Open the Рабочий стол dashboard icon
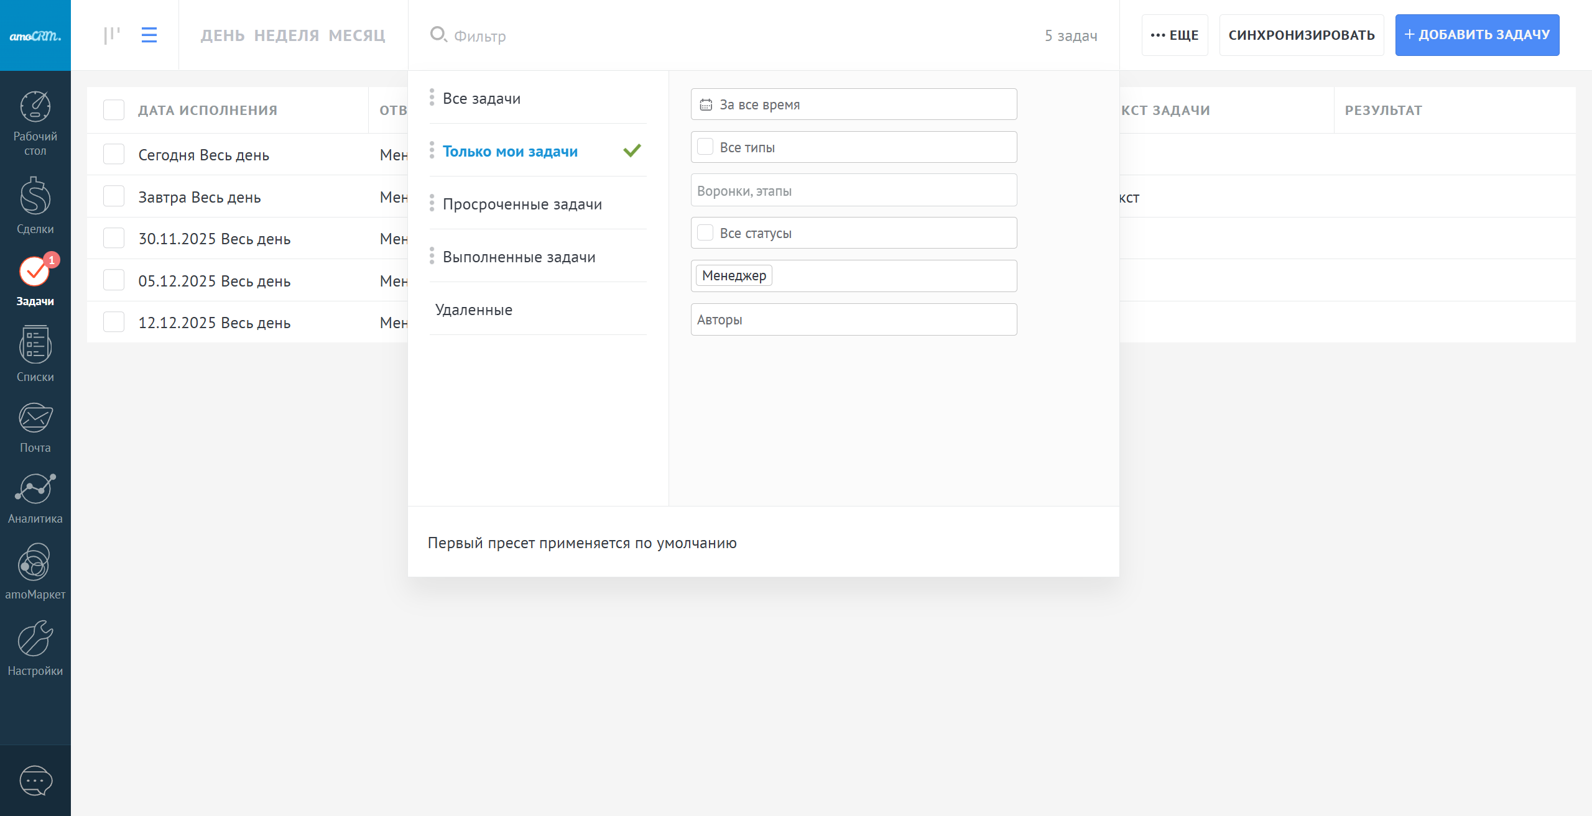This screenshot has height=816, width=1592. pos(35,107)
